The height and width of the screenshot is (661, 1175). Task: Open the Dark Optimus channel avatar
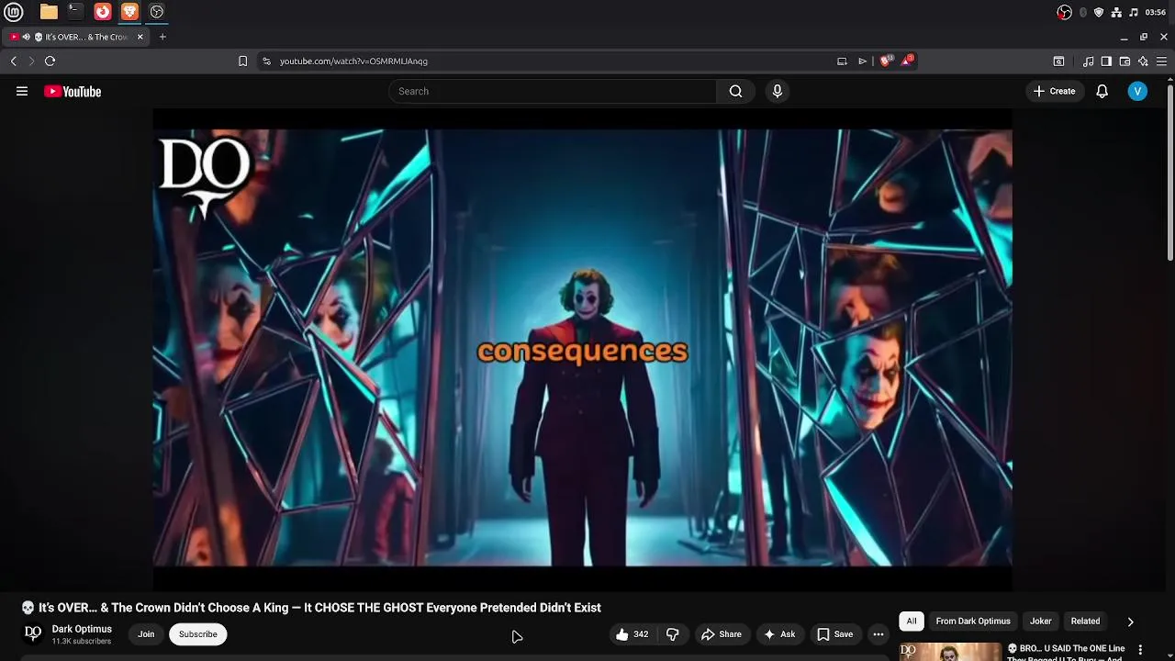[x=33, y=633]
